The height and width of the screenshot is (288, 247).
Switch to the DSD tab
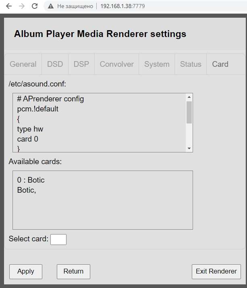pyautogui.click(x=55, y=64)
